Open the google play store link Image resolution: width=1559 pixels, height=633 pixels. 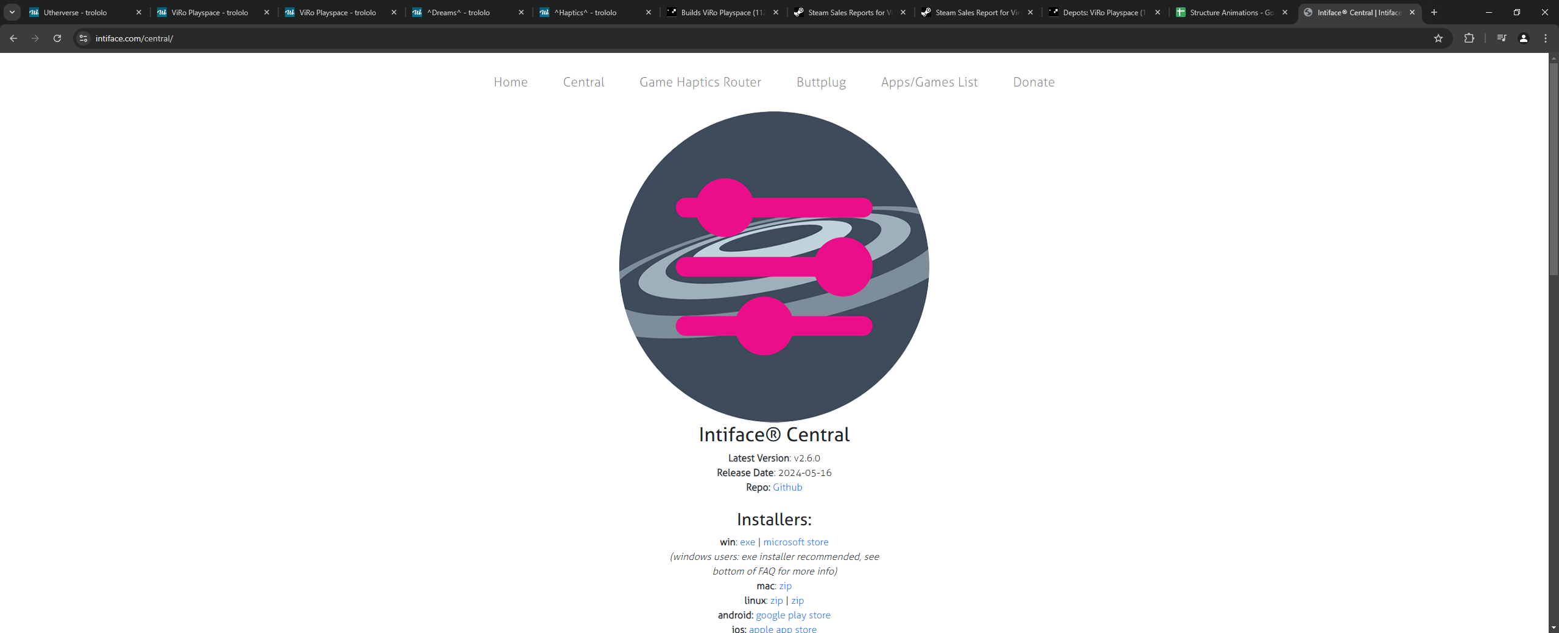(x=793, y=615)
